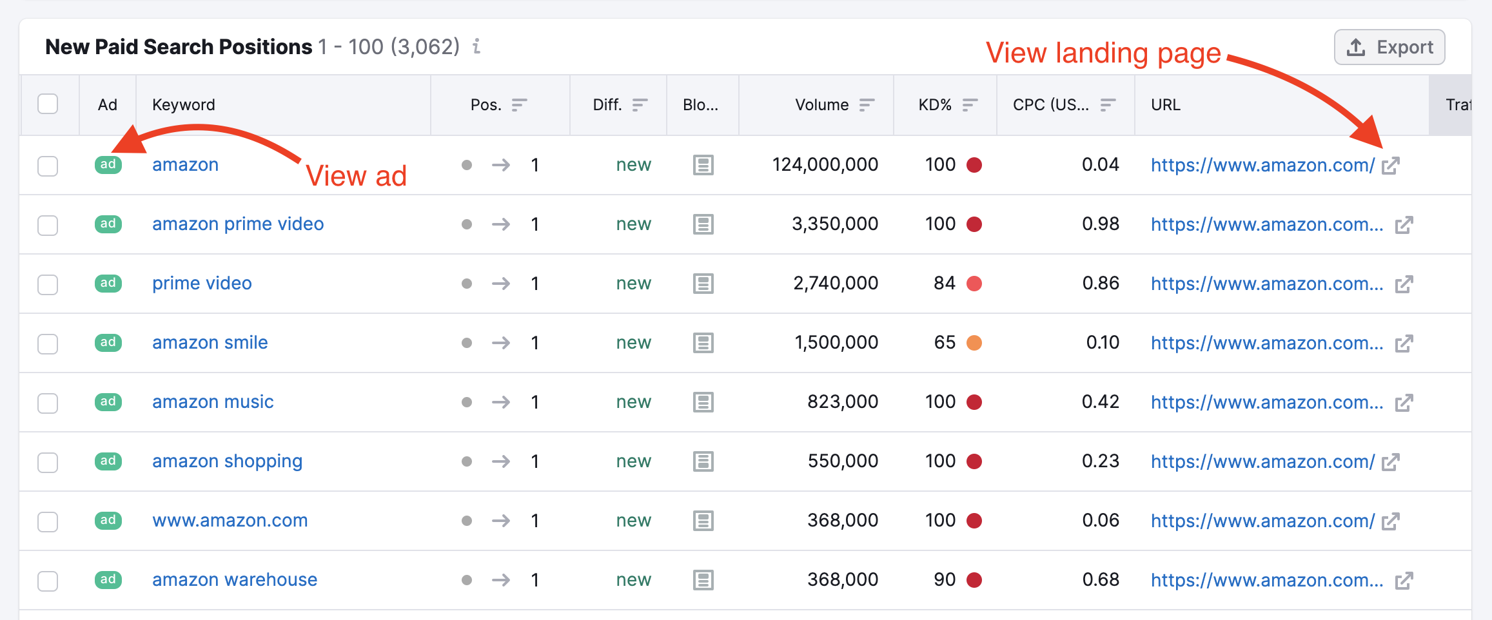1492x620 pixels.
Task: Open SERP snapshot icon for amazon prime video
Action: coord(703,224)
